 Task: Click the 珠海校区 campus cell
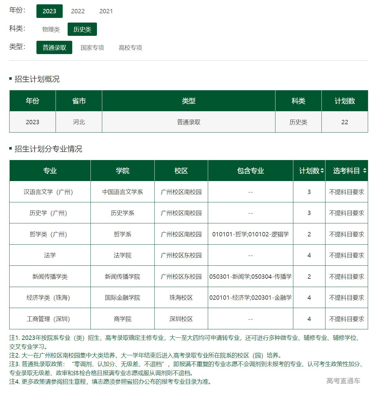[x=181, y=298]
